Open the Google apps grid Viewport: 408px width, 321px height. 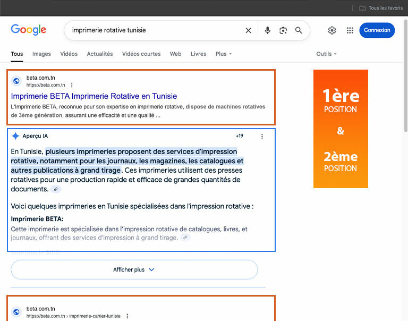pos(350,30)
